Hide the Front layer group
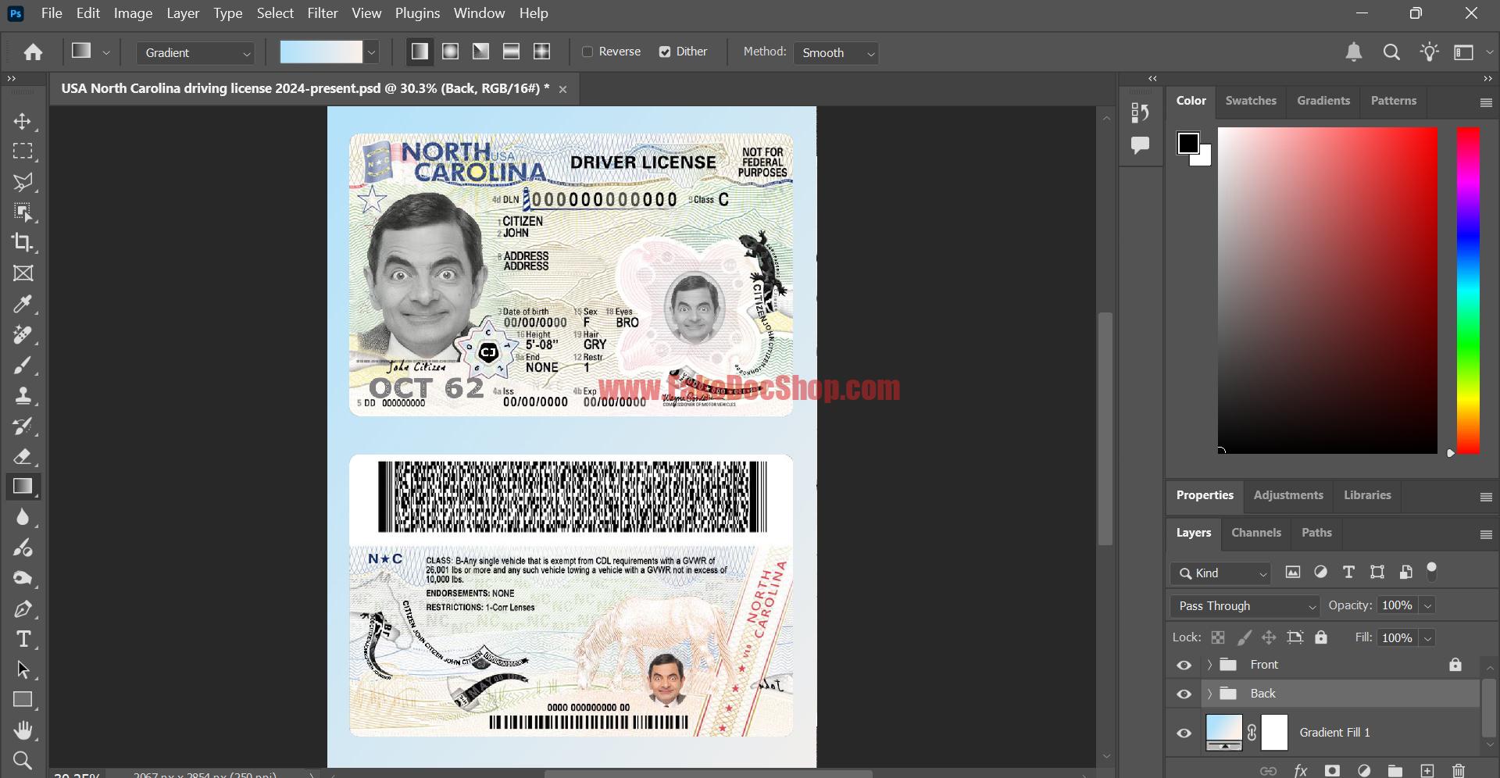The image size is (1500, 778). pyautogui.click(x=1184, y=665)
